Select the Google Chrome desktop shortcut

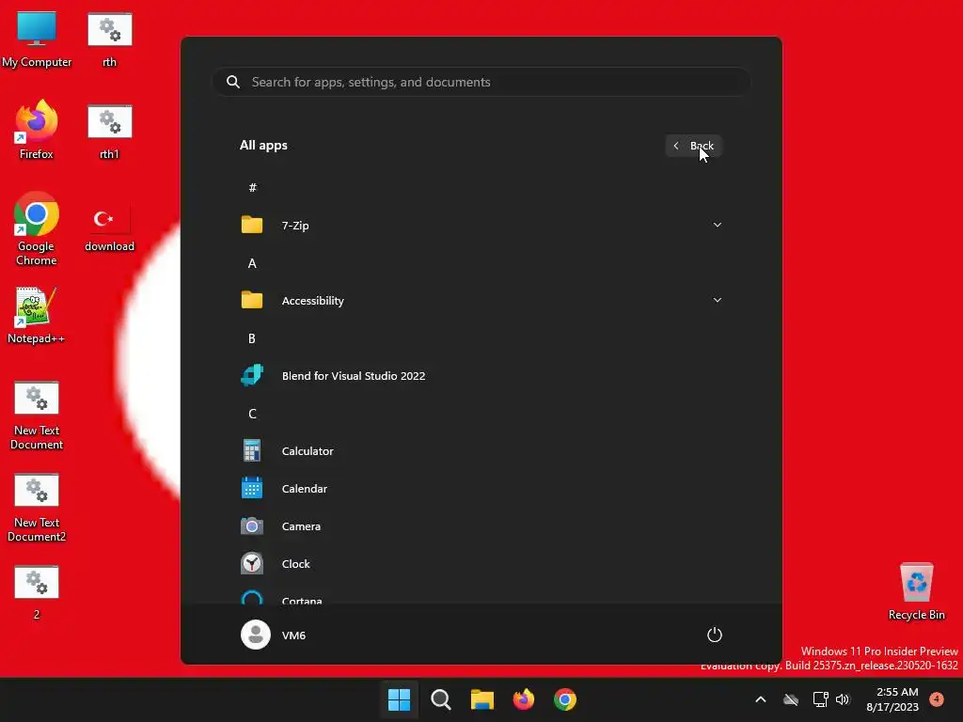pyautogui.click(x=37, y=228)
